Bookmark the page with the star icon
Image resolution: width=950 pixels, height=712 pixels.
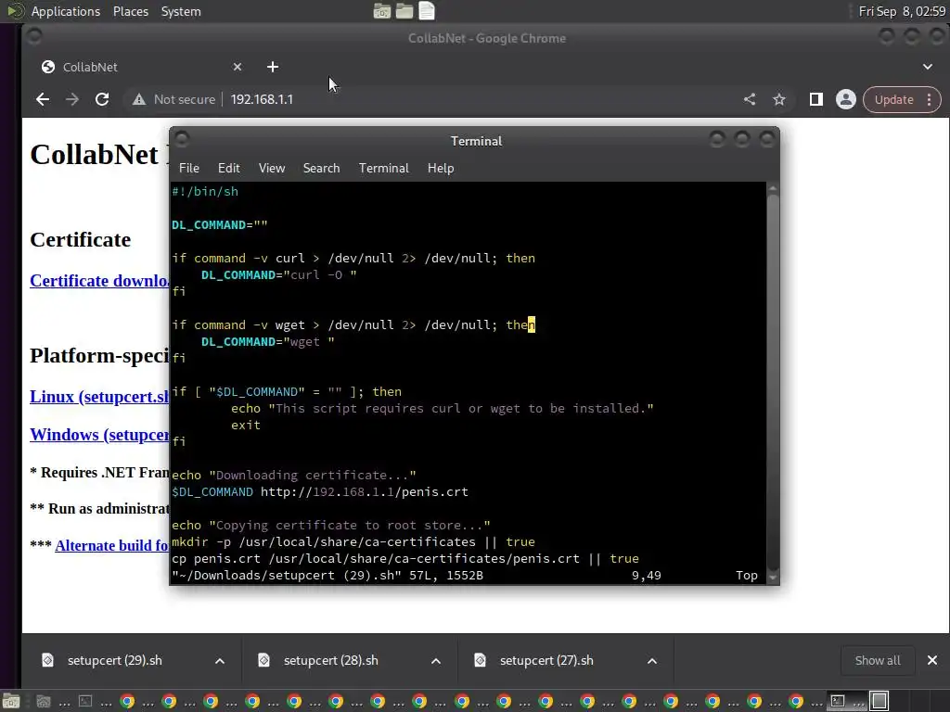point(779,99)
